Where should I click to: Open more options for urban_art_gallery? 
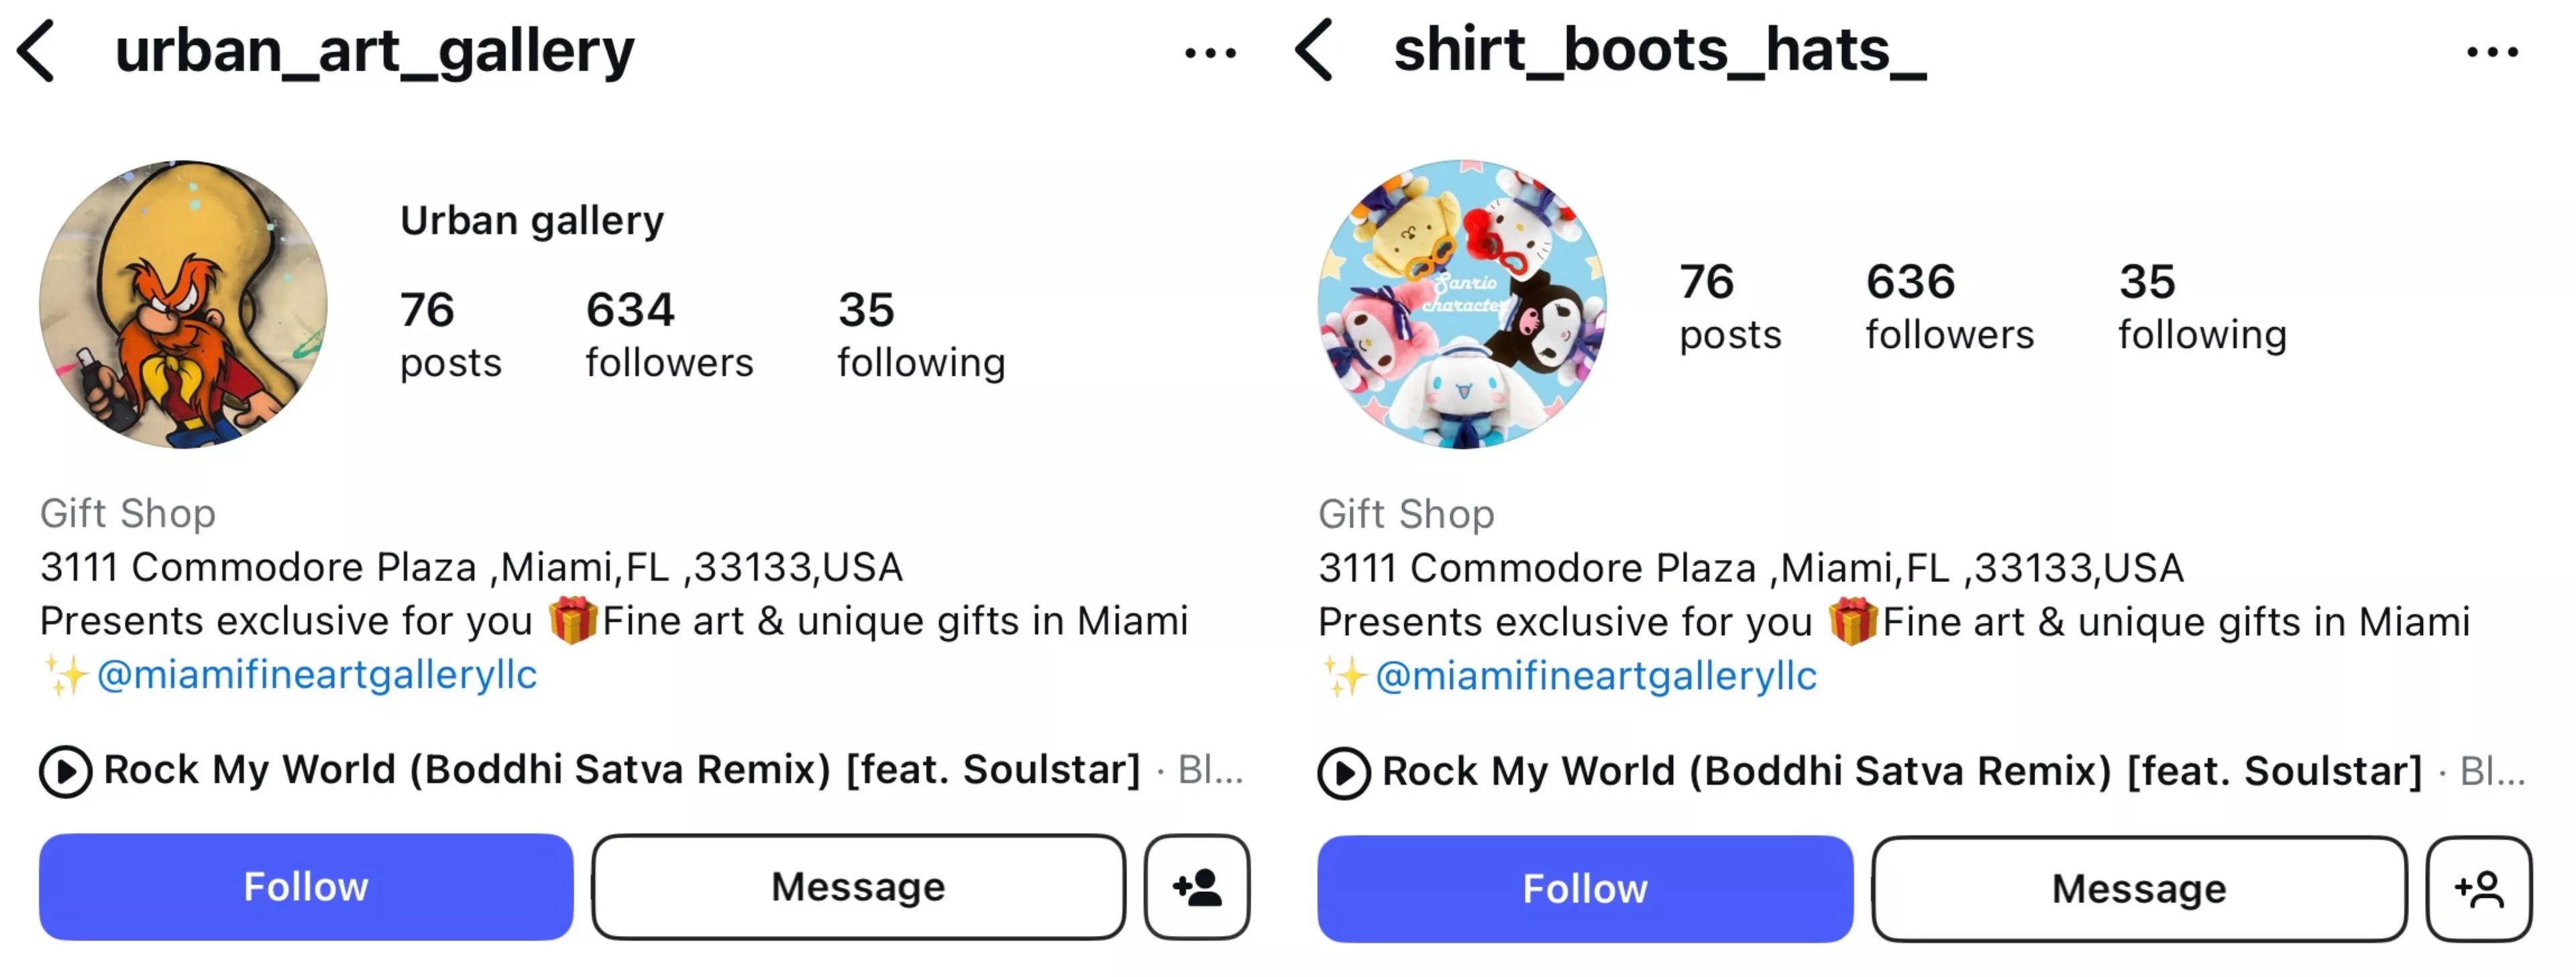coord(1210,53)
